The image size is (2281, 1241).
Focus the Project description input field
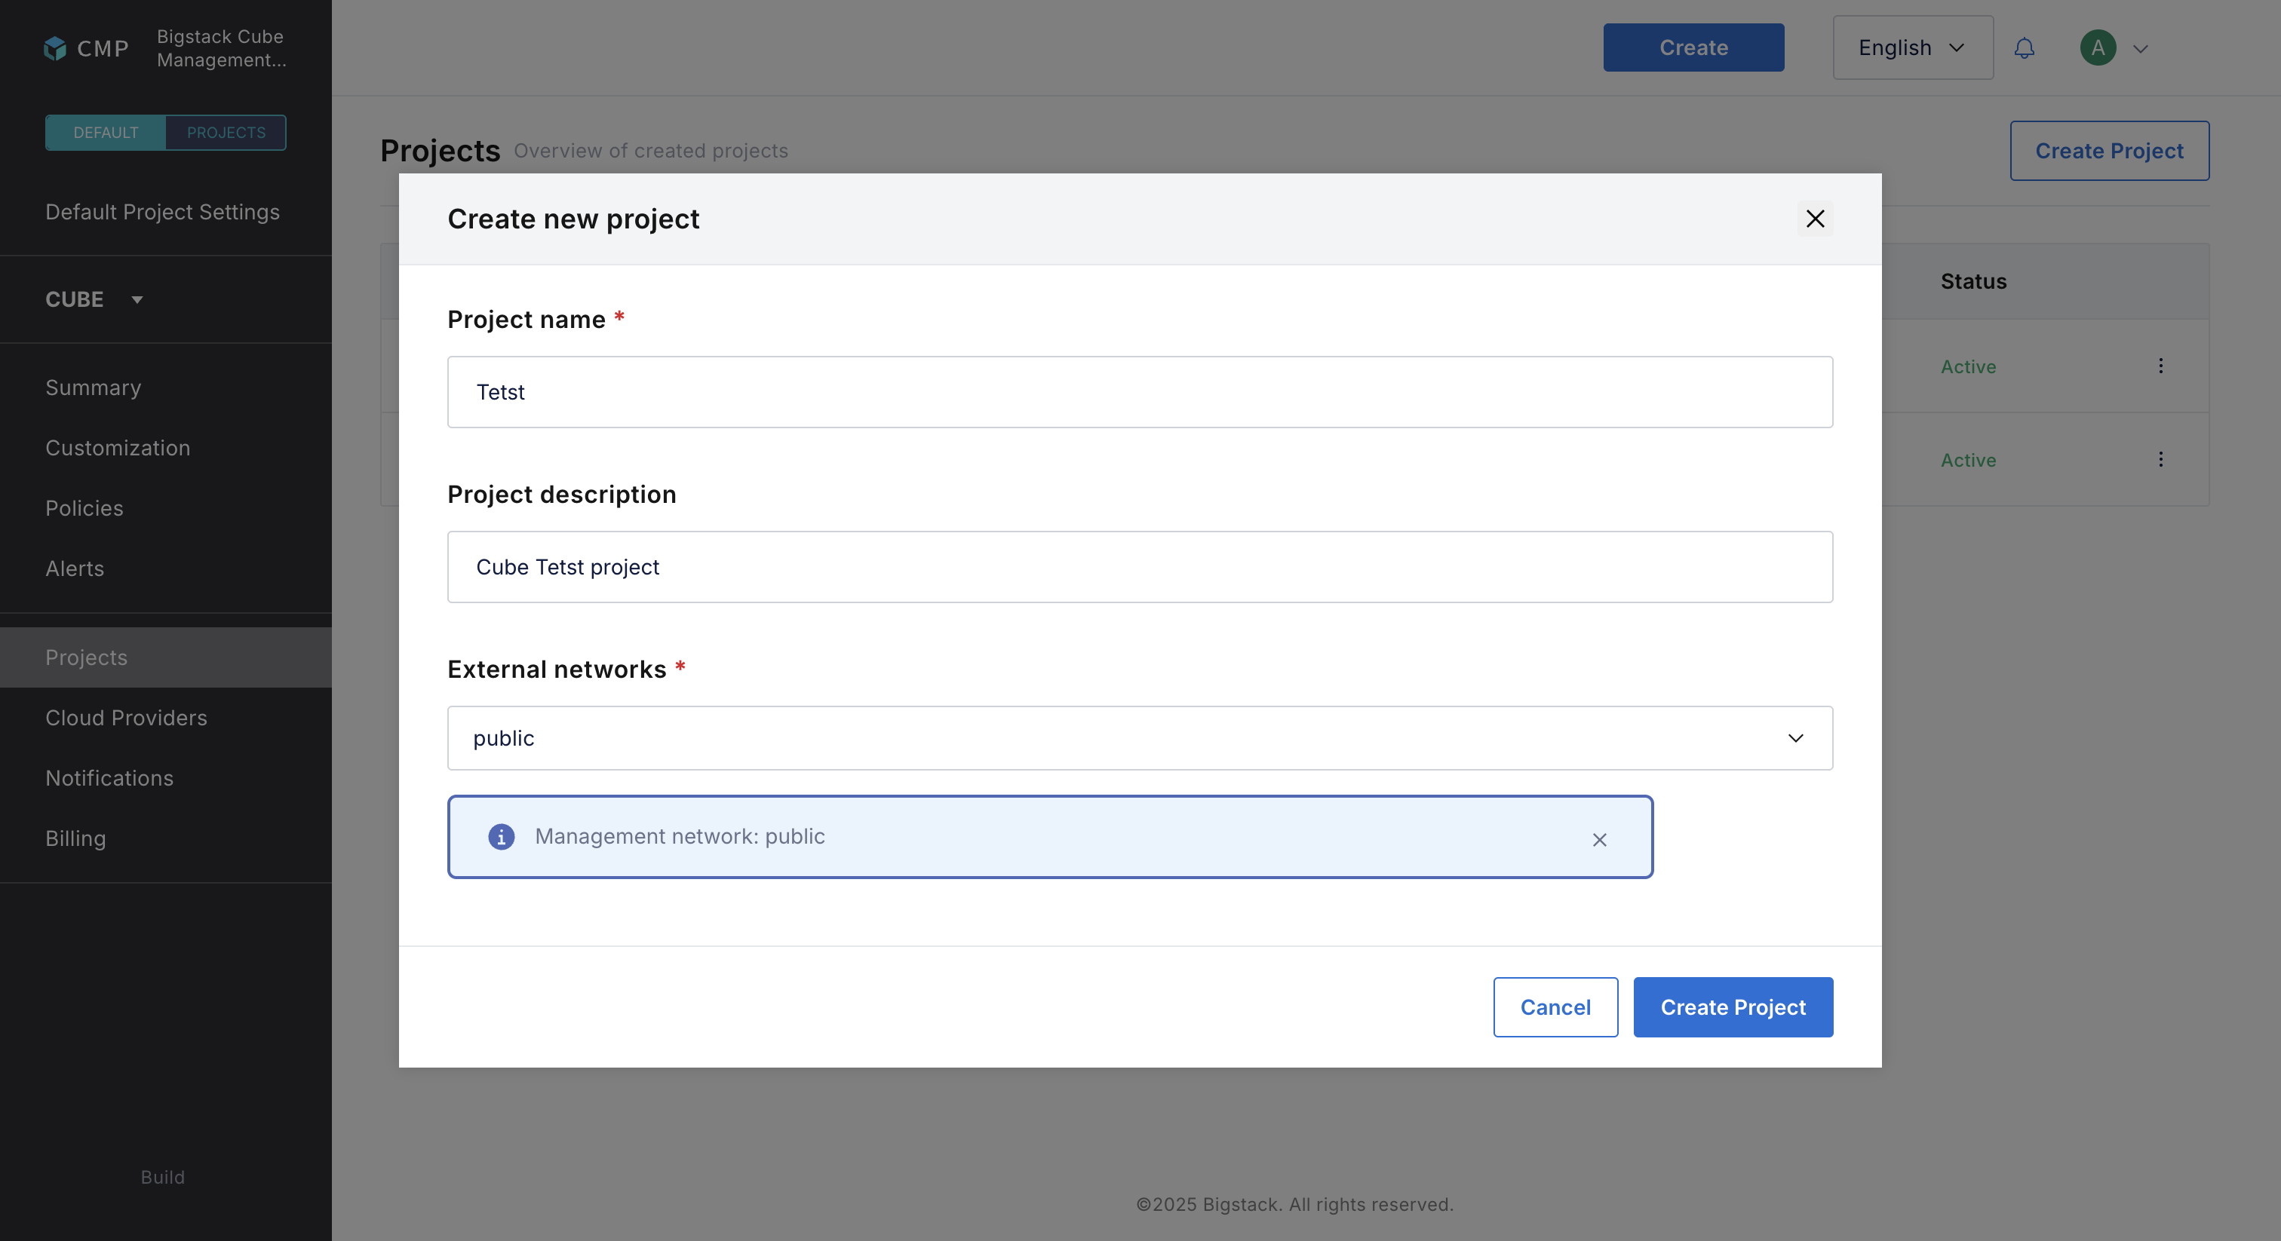tap(1140, 568)
